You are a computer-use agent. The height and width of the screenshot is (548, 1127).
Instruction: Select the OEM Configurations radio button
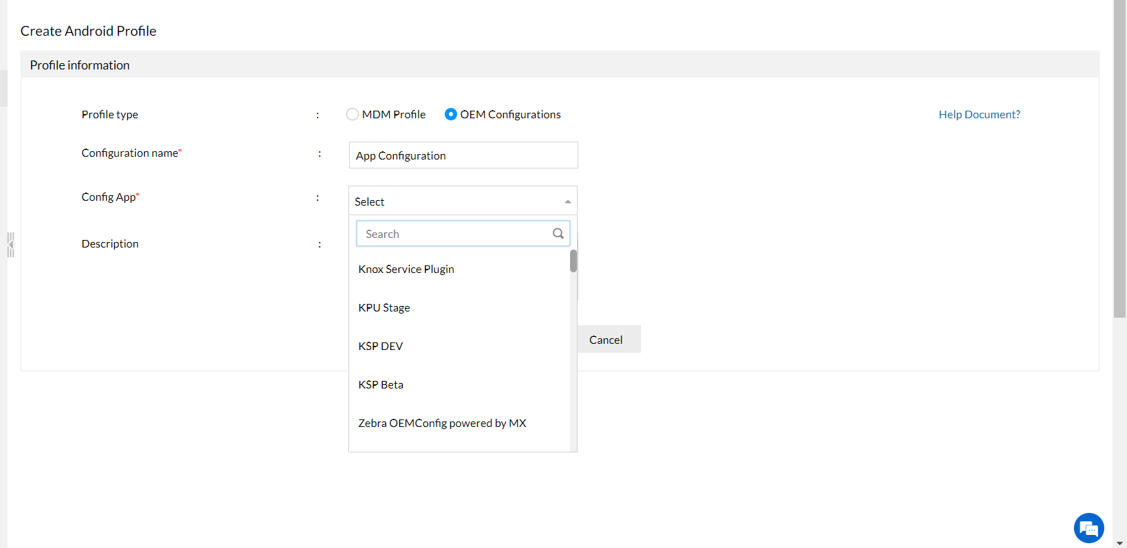(x=451, y=115)
